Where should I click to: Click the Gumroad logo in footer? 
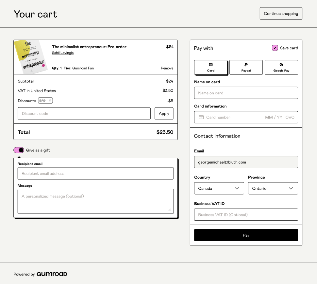coord(52,274)
